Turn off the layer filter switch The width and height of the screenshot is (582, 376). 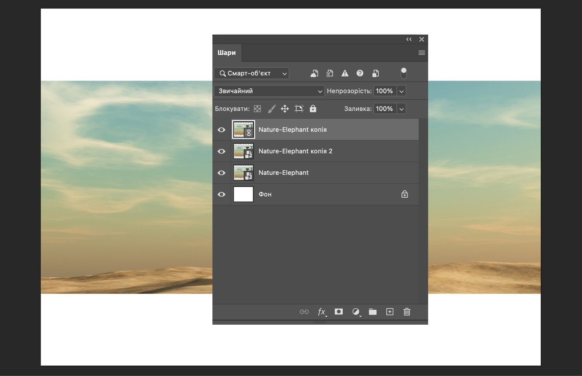coord(403,73)
